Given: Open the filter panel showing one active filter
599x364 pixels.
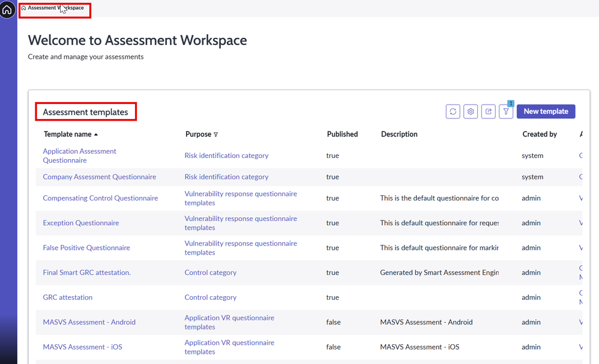Looking at the screenshot, I should (x=506, y=111).
